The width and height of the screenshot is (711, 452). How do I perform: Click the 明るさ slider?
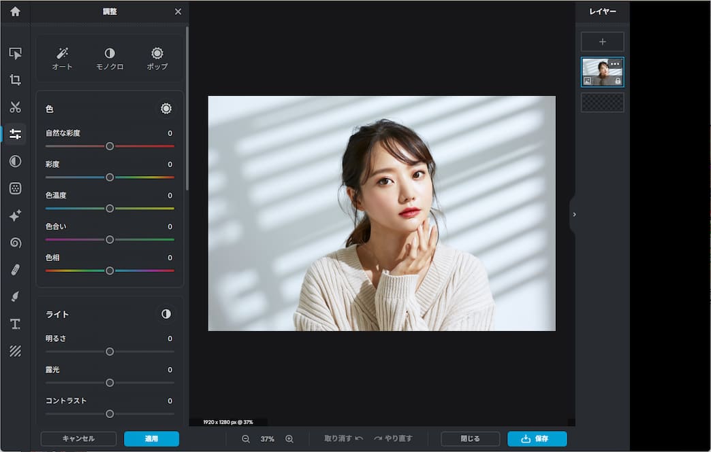point(110,351)
